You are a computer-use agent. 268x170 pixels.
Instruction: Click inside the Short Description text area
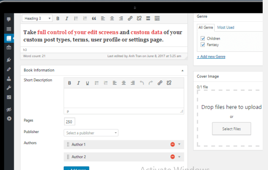coord(124,98)
